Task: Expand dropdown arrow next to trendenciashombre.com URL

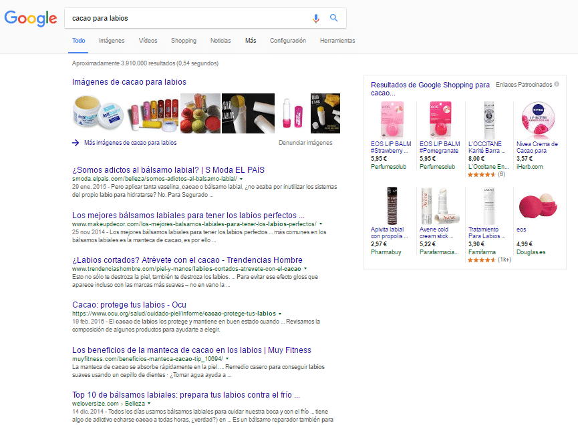Action: tap(305, 269)
